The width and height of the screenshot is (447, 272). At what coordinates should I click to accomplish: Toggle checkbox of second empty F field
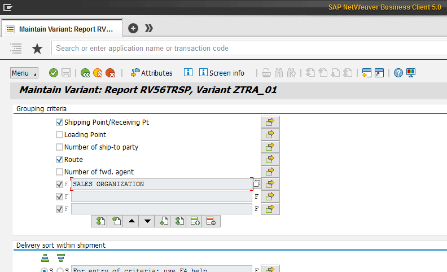(x=59, y=197)
